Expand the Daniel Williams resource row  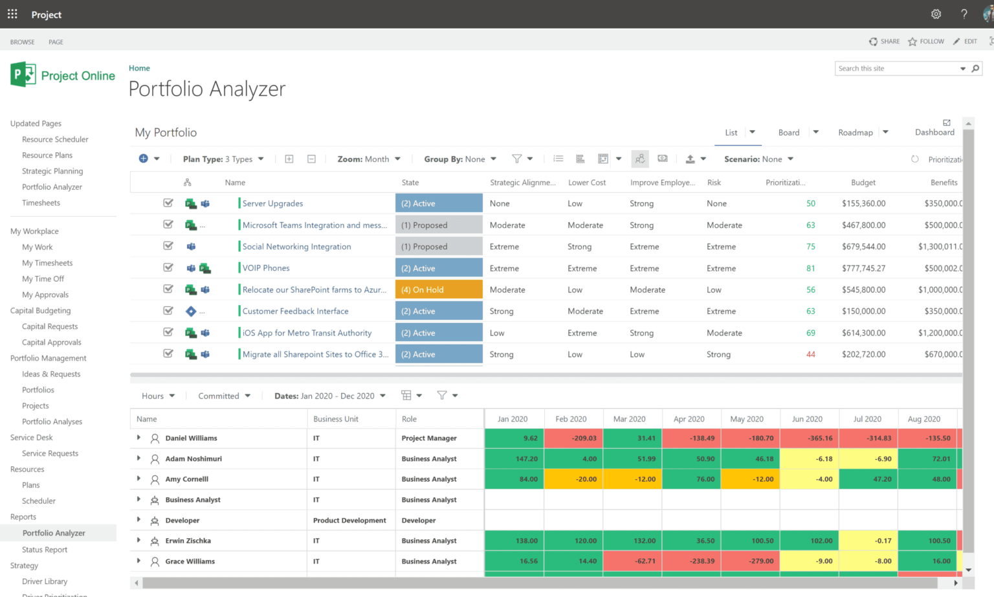(138, 438)
